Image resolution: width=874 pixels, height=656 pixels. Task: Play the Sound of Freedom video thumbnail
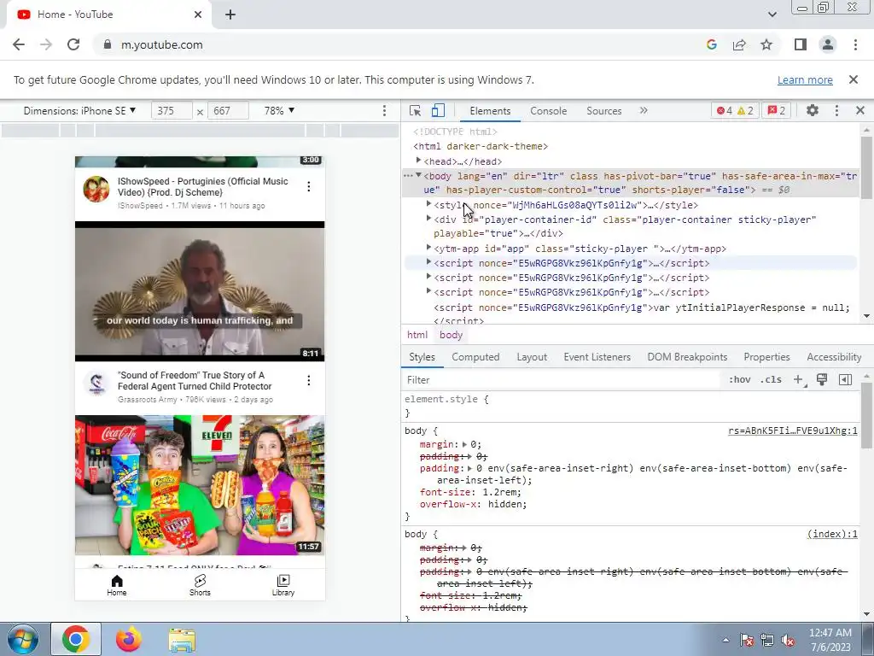(200, 291)
